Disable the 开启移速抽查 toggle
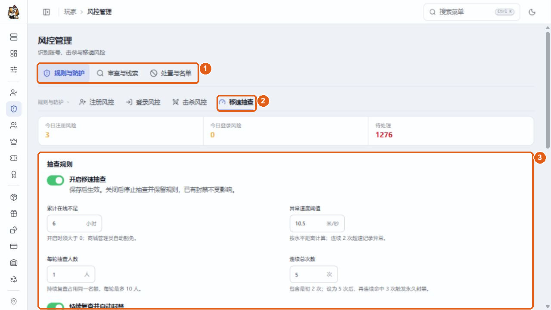This screenshot has height=310, width=551. coord(56,180)
